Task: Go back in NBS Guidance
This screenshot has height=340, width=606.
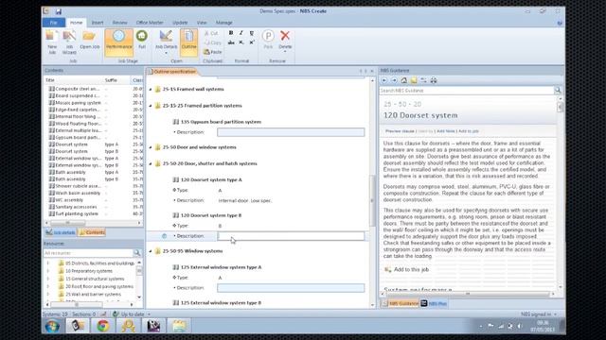Action: click(x=384, y=80)
